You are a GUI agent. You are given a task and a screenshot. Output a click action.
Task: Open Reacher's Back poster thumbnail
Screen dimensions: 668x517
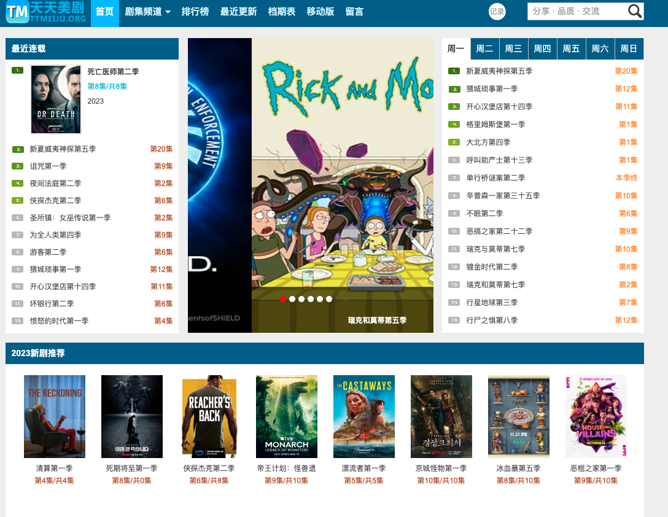(209, 416)
